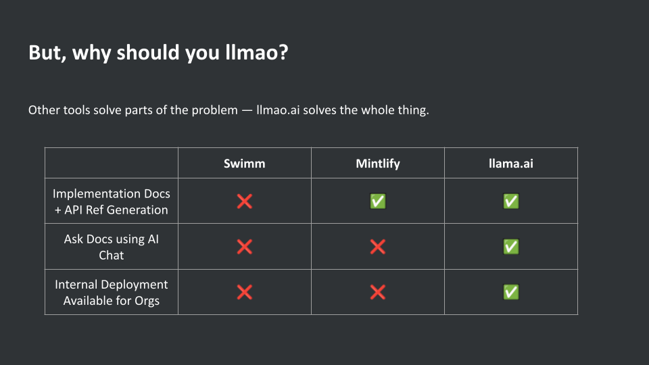Click Swimm's red cross for Implementation Docs

[244, 201]
